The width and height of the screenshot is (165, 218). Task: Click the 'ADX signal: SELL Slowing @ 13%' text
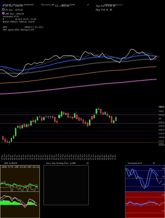pos(18,30)
